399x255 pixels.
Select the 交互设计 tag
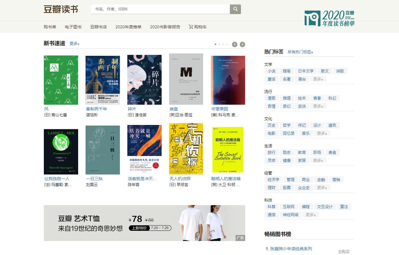[x=325, y=207]
